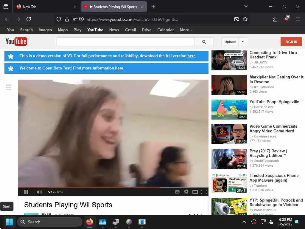Screen dimensions: 305x229
Task: Open the guide menu icon left of player
Action: click(x=9, y=87)
